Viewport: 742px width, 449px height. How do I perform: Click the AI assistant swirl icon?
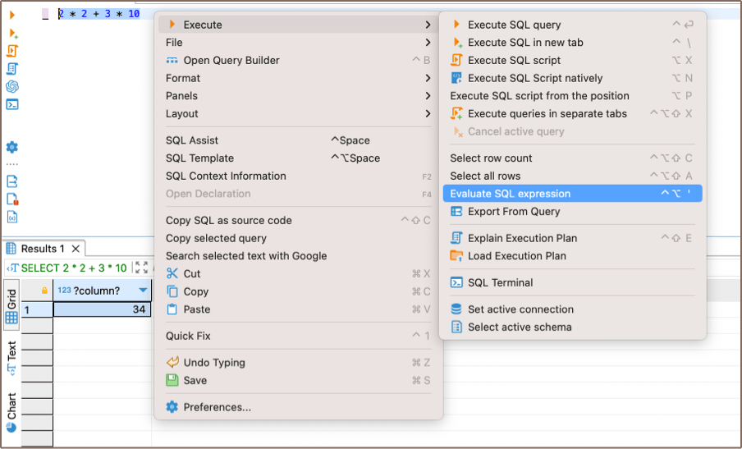(12, 86)
